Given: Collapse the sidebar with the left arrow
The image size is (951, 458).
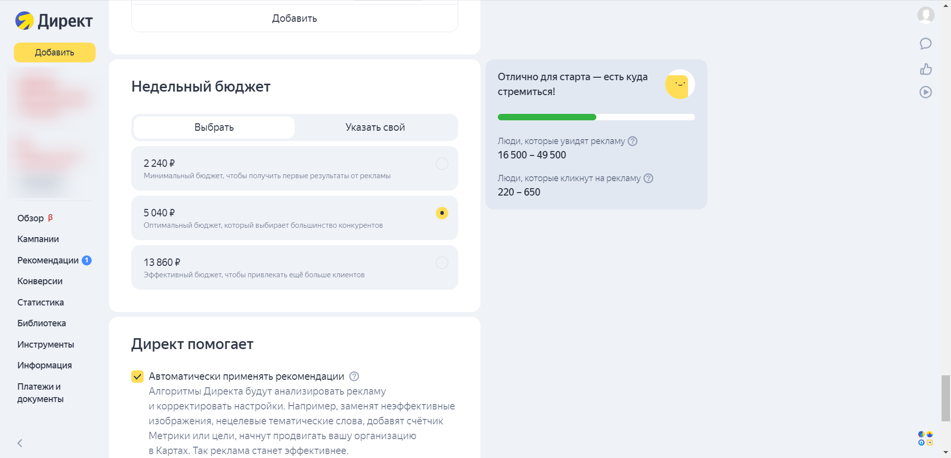Looking at the screenshot, I should tap(20, 443).
